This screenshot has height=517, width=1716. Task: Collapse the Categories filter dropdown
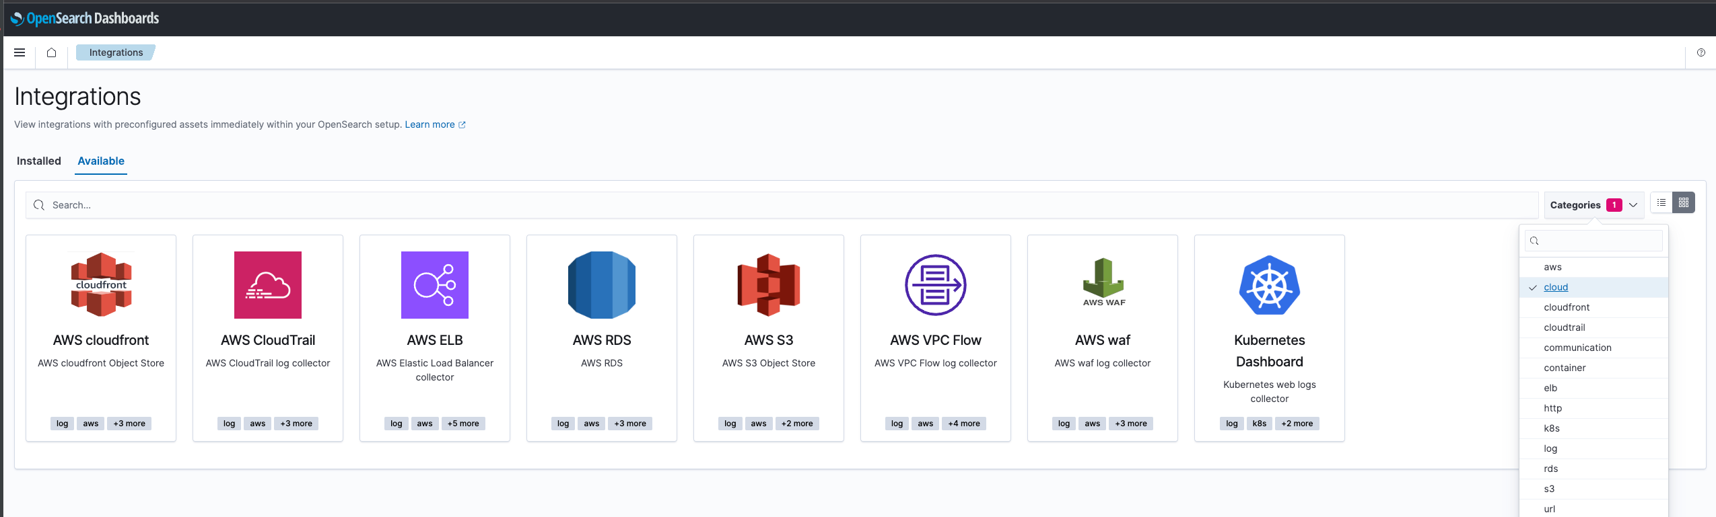(x=1593, y=205)
